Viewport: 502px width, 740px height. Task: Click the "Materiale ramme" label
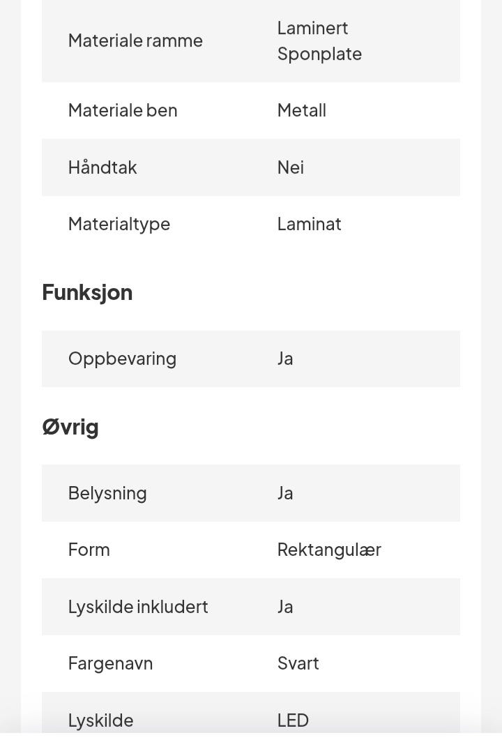[x=135, y=40]
